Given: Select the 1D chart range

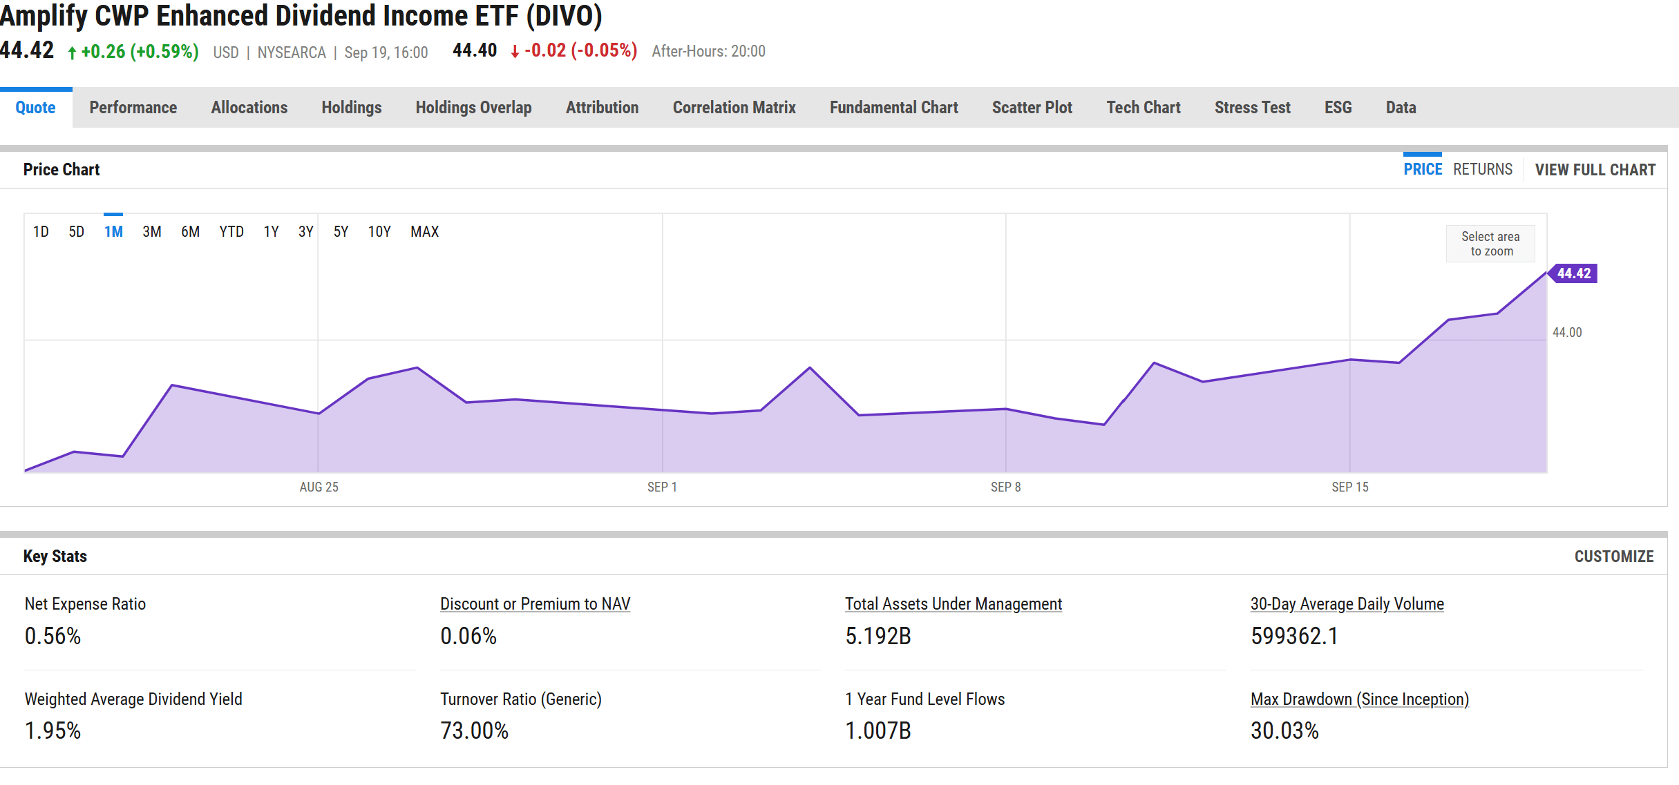Looking at the screenshot, I should click(x=41, y=232).
